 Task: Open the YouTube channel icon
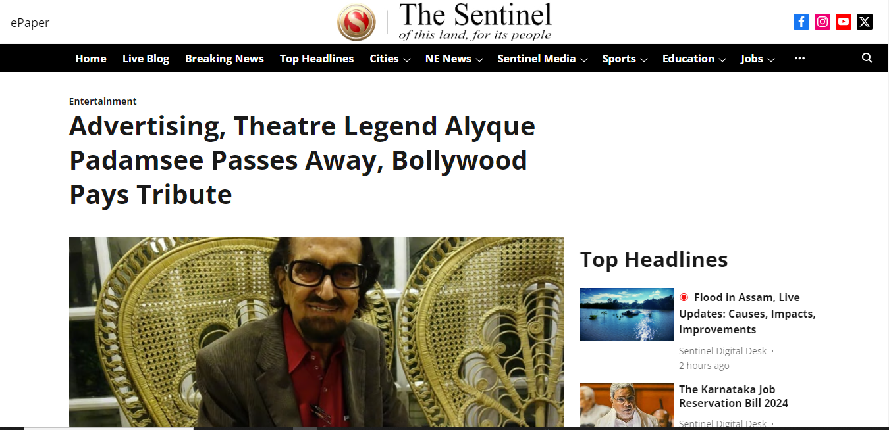(844, 22)
